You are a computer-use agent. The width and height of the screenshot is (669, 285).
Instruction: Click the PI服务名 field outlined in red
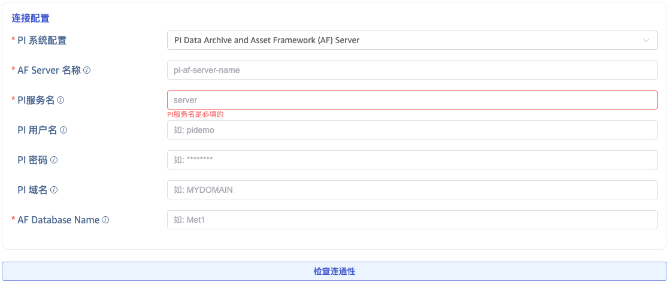(412, 100)
